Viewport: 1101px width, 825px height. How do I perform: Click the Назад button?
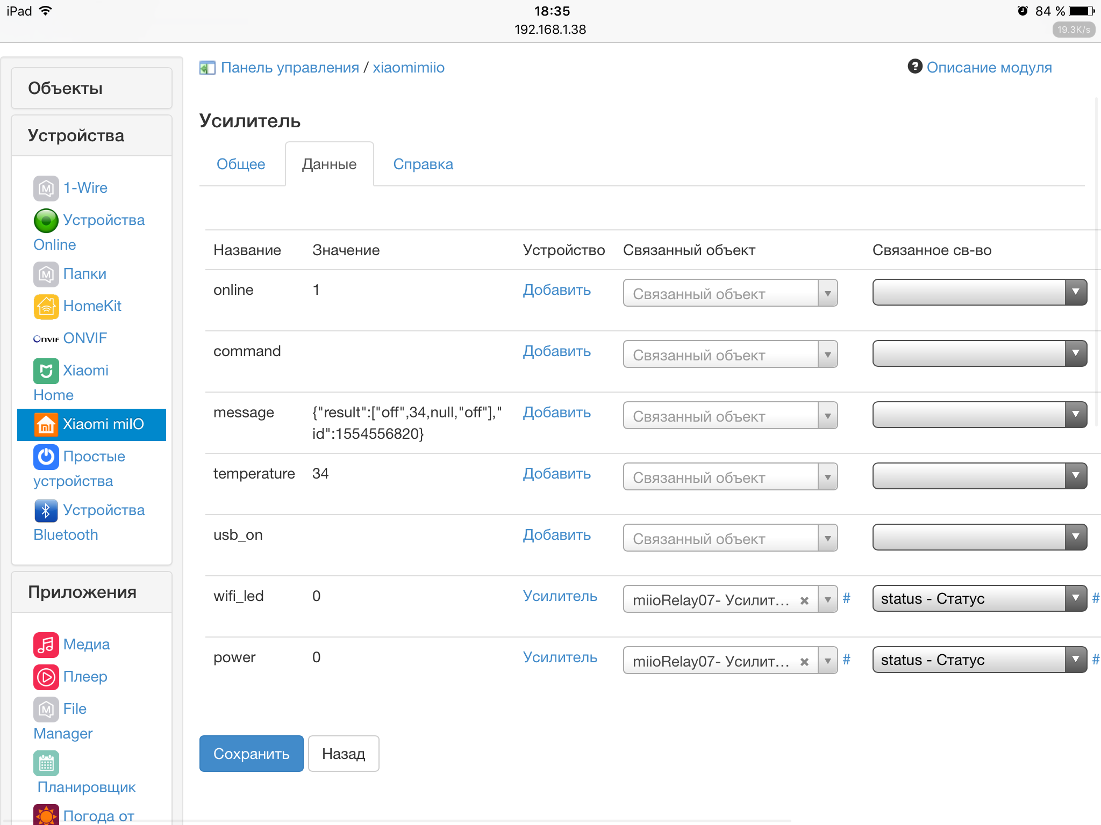pos(344,754)
